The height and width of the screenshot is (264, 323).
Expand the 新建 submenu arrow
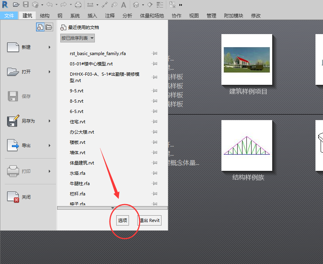(x=50, y=47)
